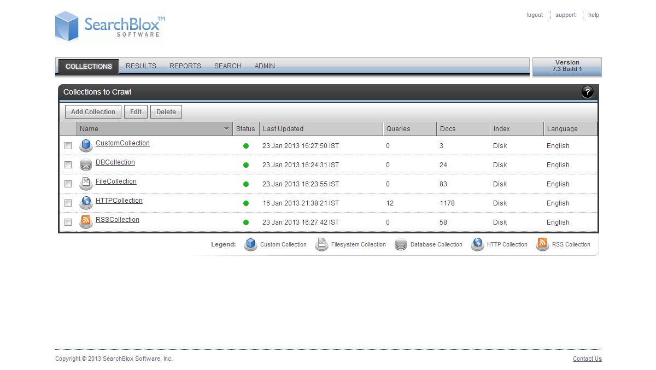Open the FileCollection link

116,181
